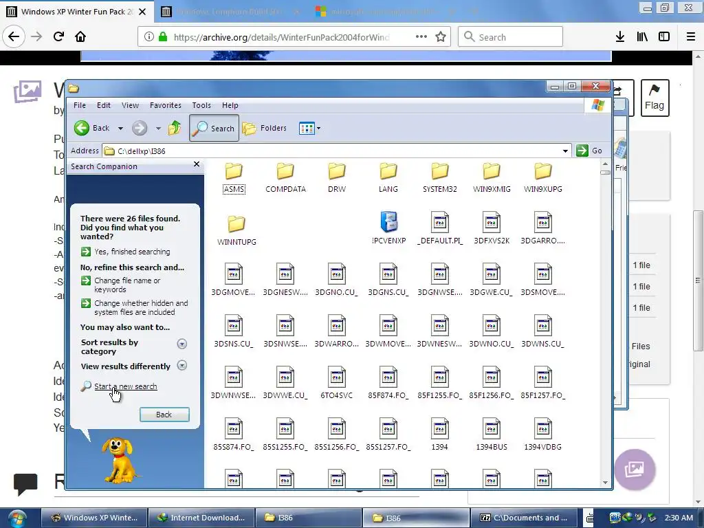The height and width of the screenshot is (528, 704).
Task: Click Start a new search link
Action: click(125, 386)
